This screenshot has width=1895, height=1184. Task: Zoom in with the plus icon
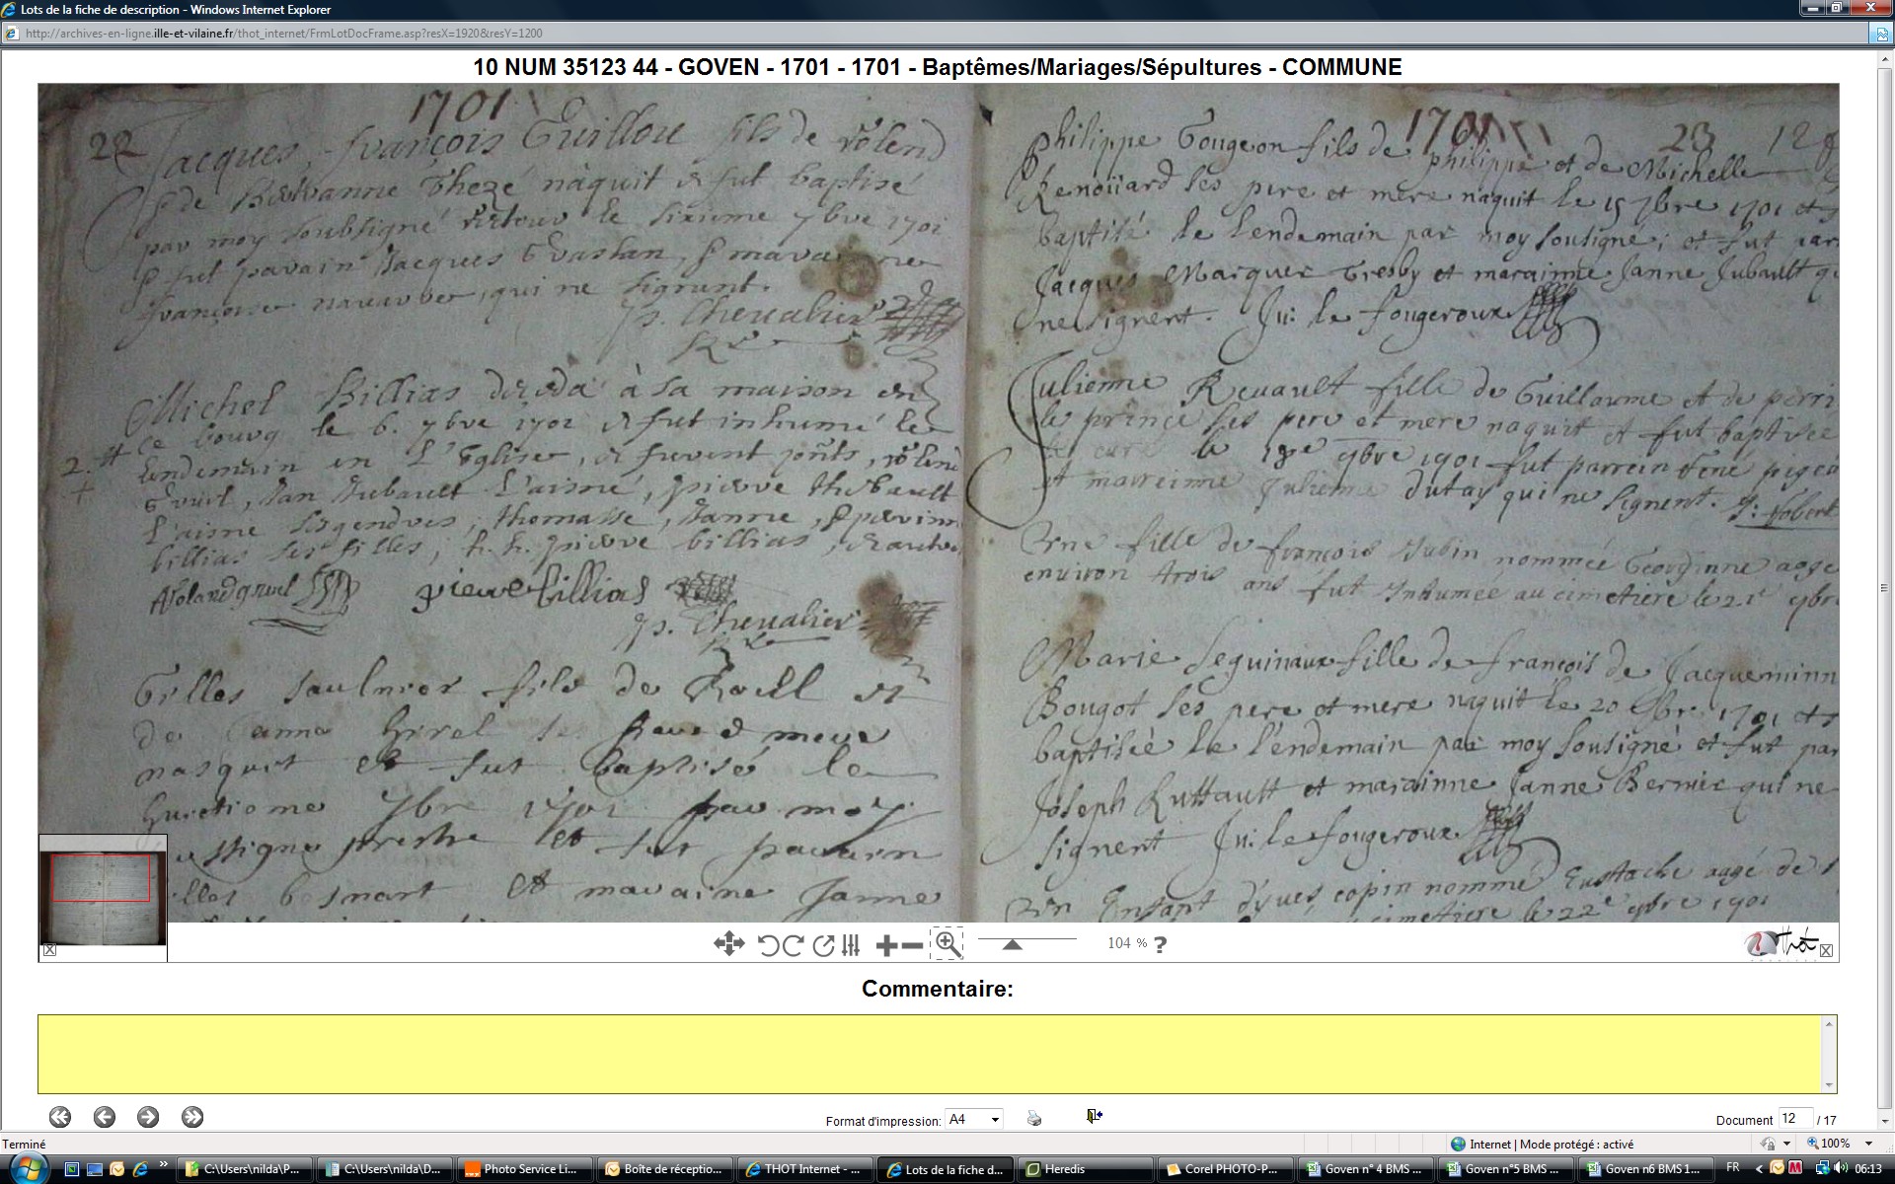coord(885,945)
